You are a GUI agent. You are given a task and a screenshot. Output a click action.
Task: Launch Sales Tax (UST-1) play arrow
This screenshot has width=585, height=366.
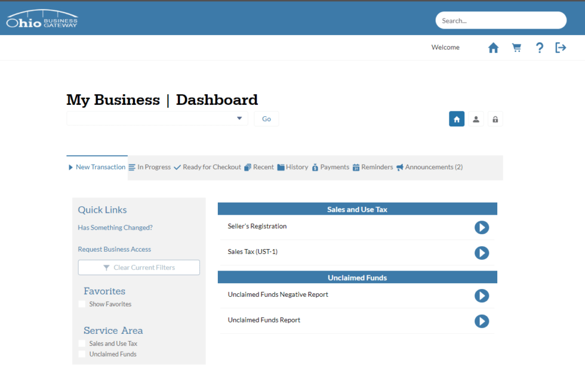(x=481, y=253)
